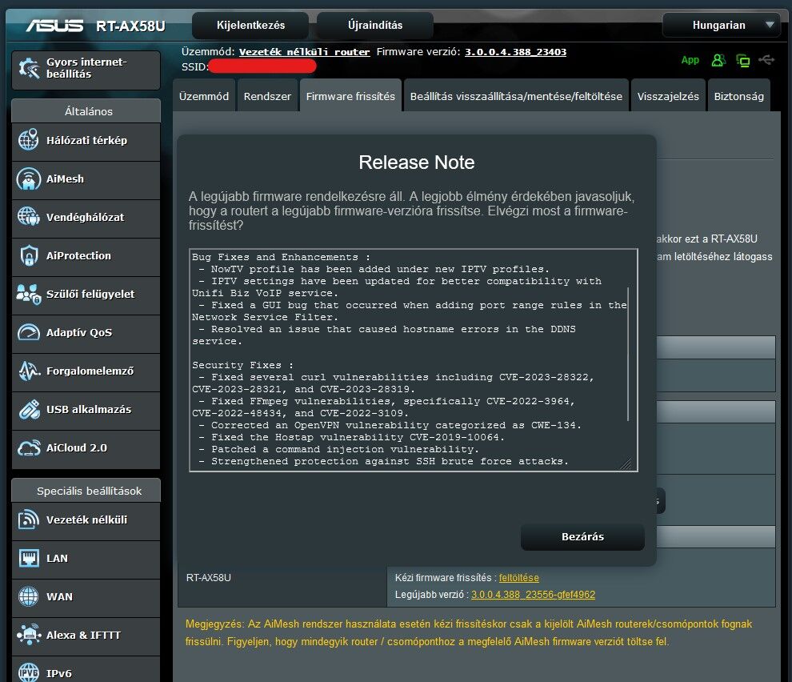Click the AiProtection menu label

[x=78, y=255]
